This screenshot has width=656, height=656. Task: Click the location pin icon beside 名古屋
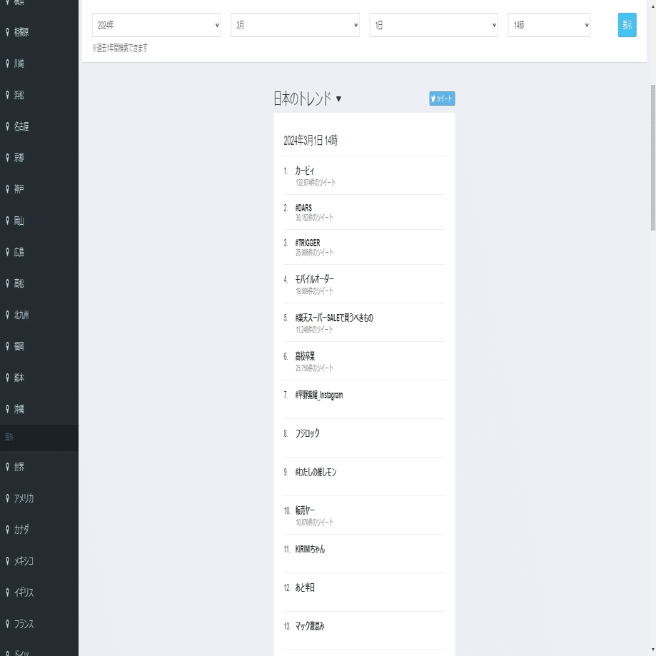pos(7,126)
